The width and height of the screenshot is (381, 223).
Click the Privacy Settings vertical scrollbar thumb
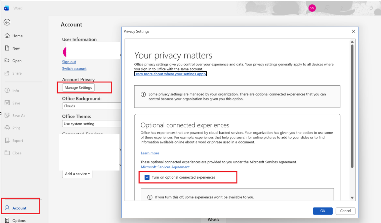[x=352, y=106]
